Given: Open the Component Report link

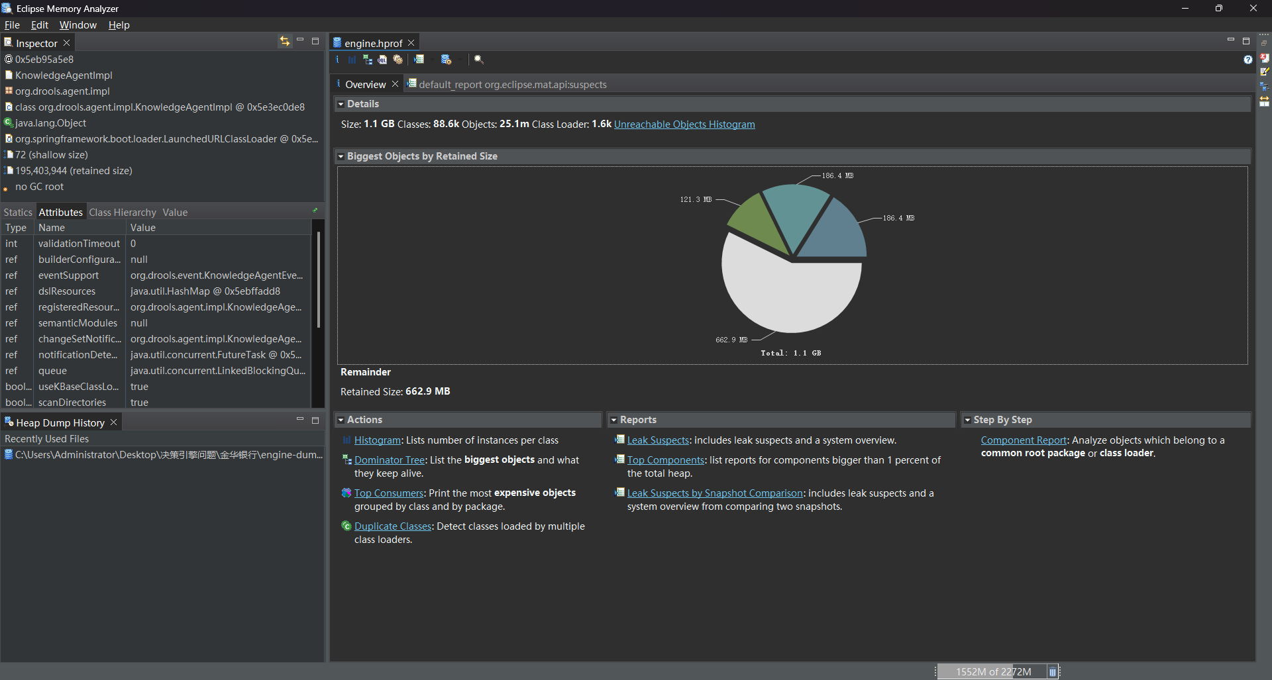Looking at the screenshot, I should (1024, 440).
